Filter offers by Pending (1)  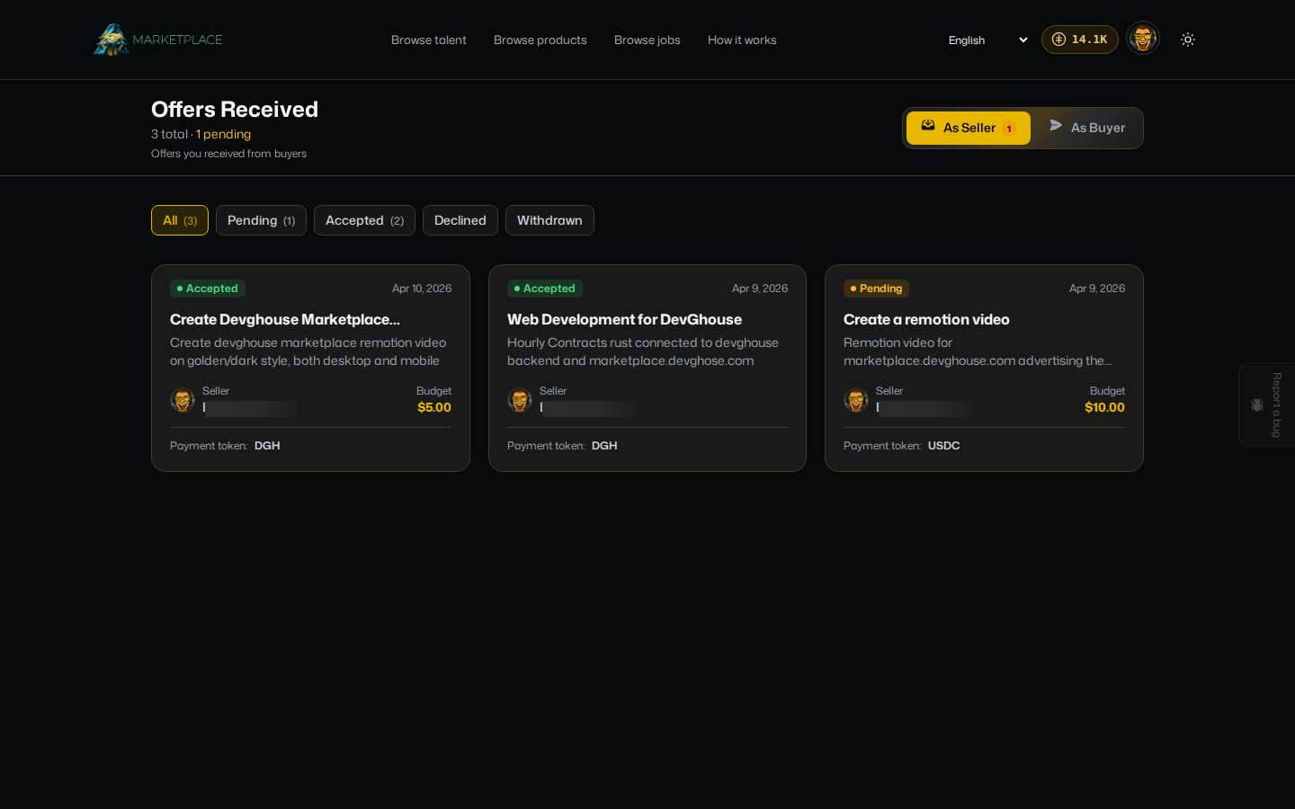point(261,220)
